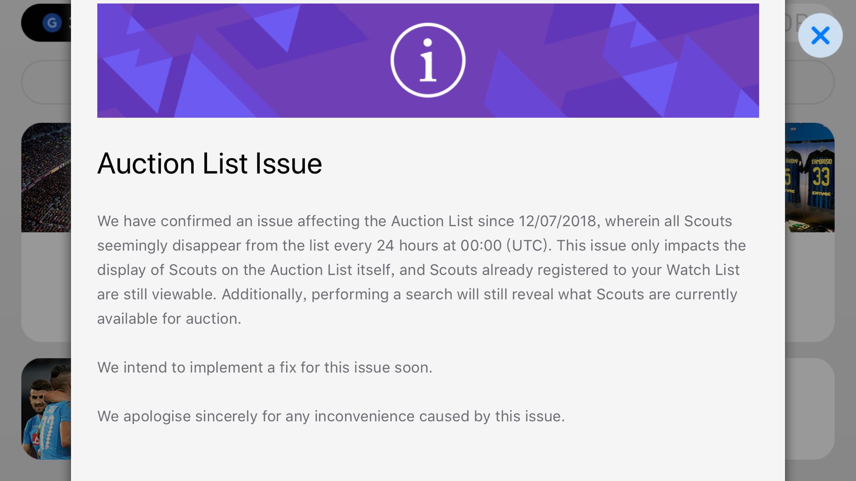The height and width of the screenshot is (481, 856).
Task: Select the stadium crowd thumbnail behind the dialog
Action: click(x=46, y=177)
